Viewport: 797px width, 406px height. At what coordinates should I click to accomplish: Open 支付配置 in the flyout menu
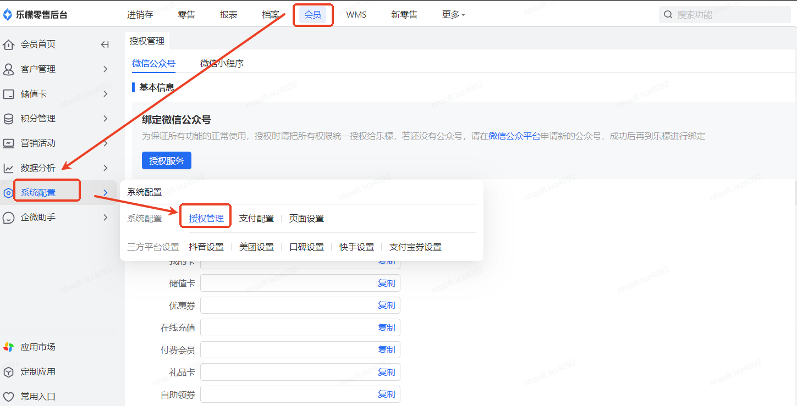(x=256, y=218)
